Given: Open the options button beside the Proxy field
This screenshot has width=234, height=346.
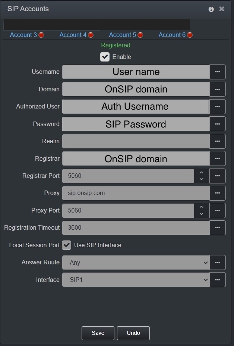Looking at the screenshot, I should [218, 193].
